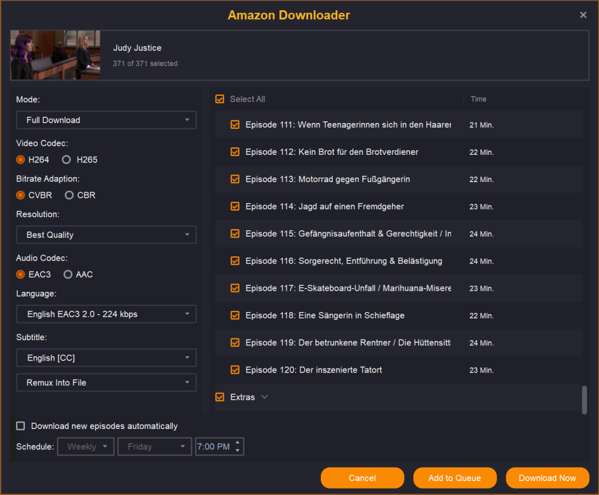The image size is (599, 495).
Task: Expand the Language dropdown for English EAC3
Action: (x=106, y=314)
